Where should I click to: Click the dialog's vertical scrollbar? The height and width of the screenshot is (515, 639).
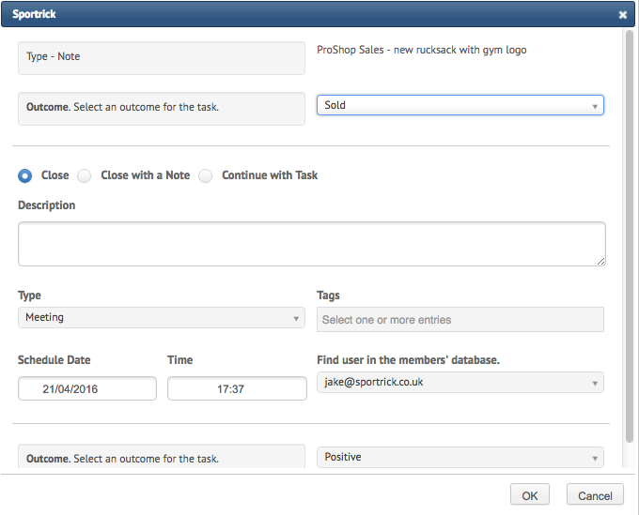pyautogui.click(x=630, y=236)
